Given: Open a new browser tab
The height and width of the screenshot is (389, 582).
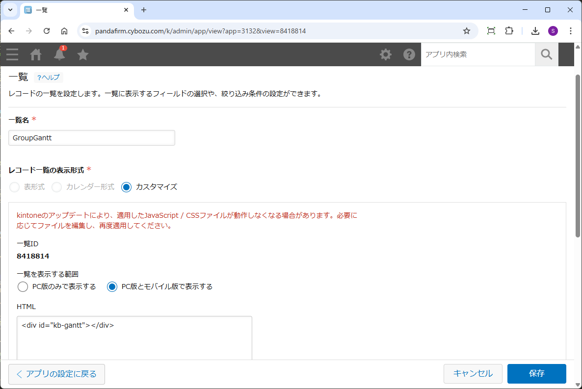Looking at the screenshot, I should 144,10.
